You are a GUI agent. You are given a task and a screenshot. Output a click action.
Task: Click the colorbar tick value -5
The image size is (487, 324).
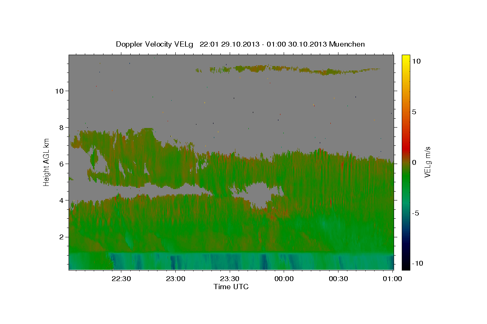416,213
